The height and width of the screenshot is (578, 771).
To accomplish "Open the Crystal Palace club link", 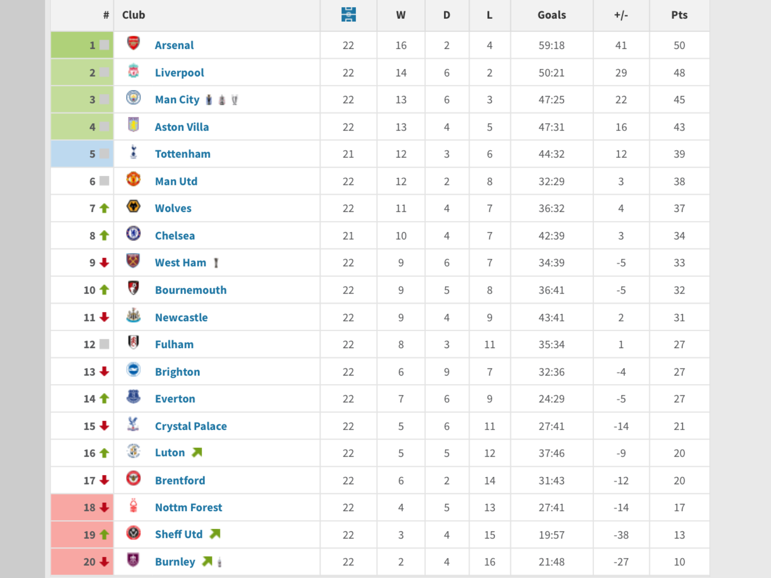I will 191,426.
